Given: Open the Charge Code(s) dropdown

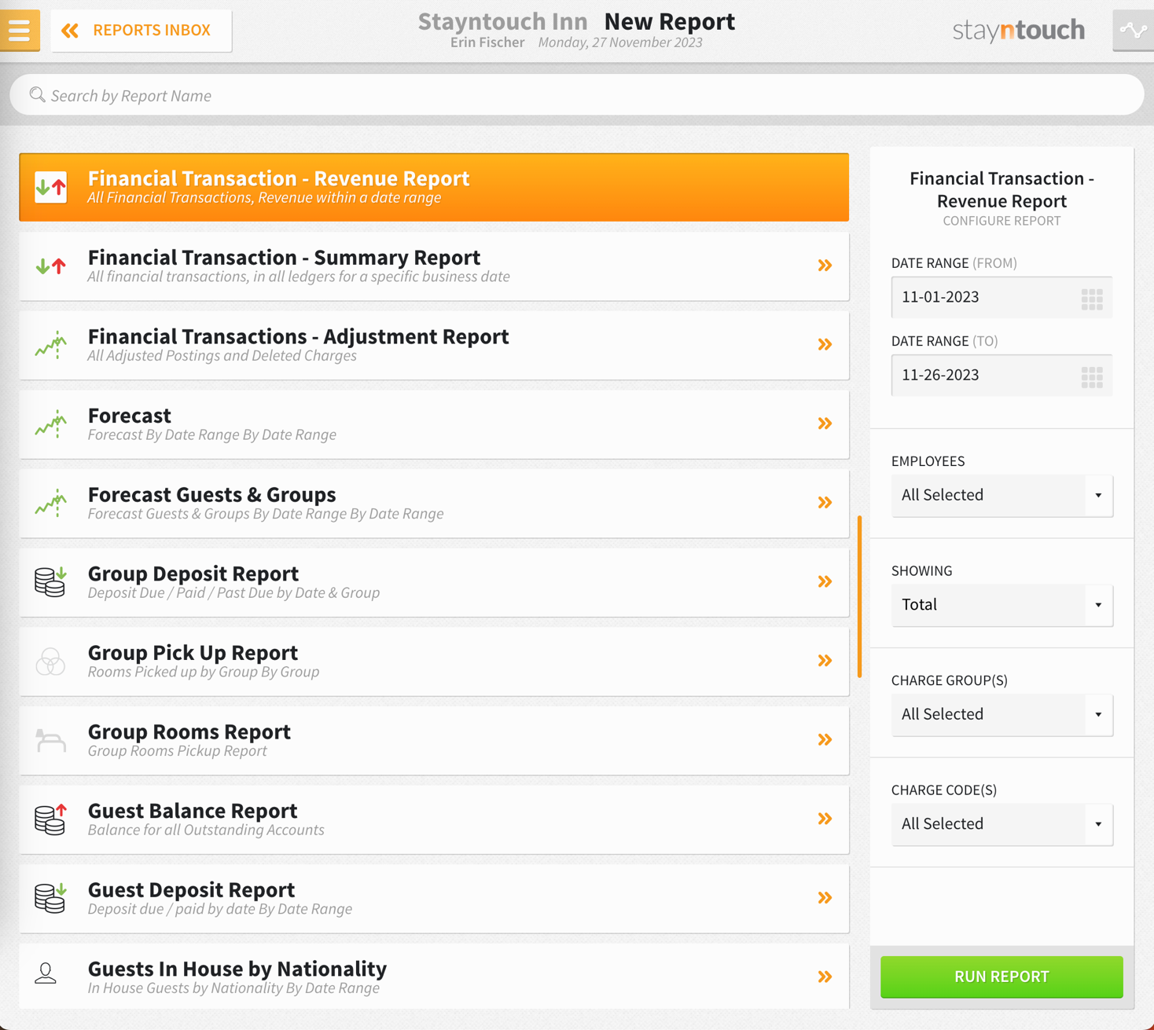Looking at the screenshot, I should (1001, 824).
